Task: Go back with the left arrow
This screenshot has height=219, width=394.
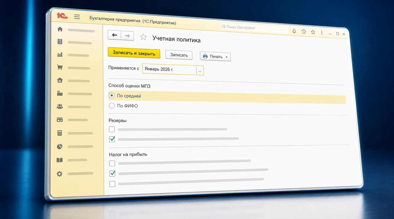Action: coord(114,35)
